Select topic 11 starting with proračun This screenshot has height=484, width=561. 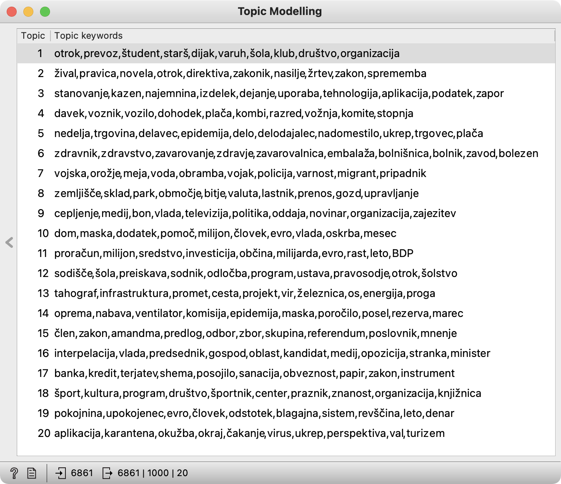pos(233,253)
